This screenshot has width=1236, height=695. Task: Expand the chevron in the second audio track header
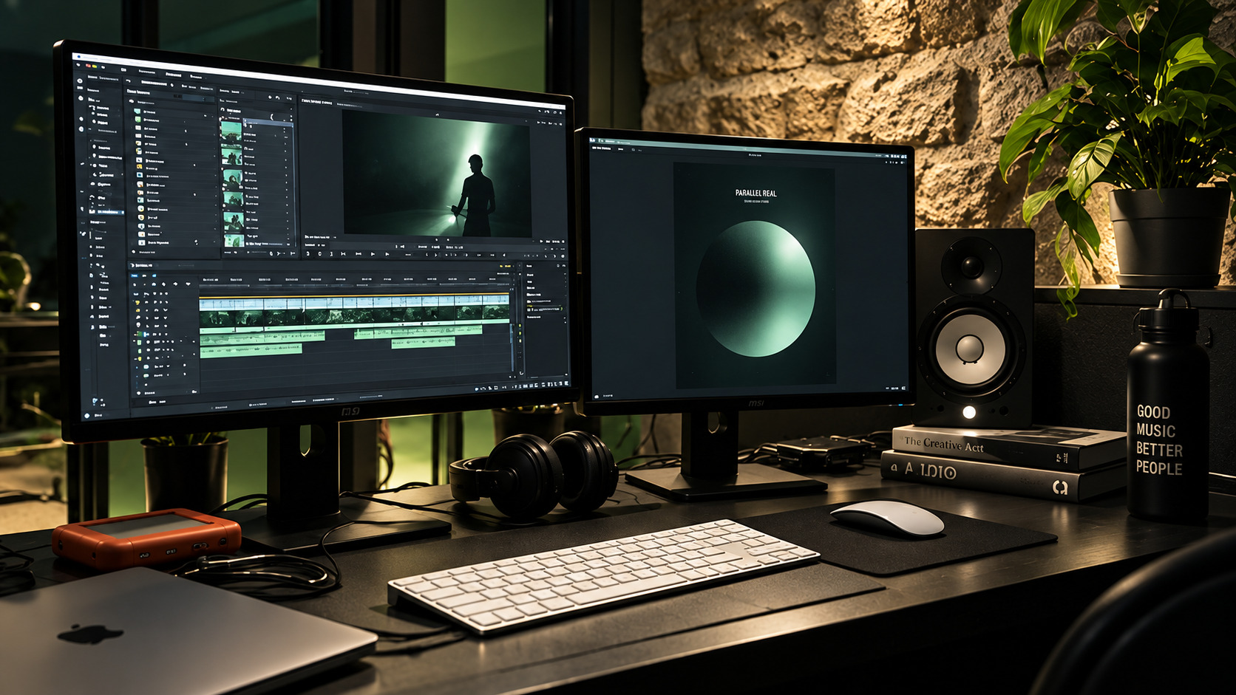coord(168,366)
